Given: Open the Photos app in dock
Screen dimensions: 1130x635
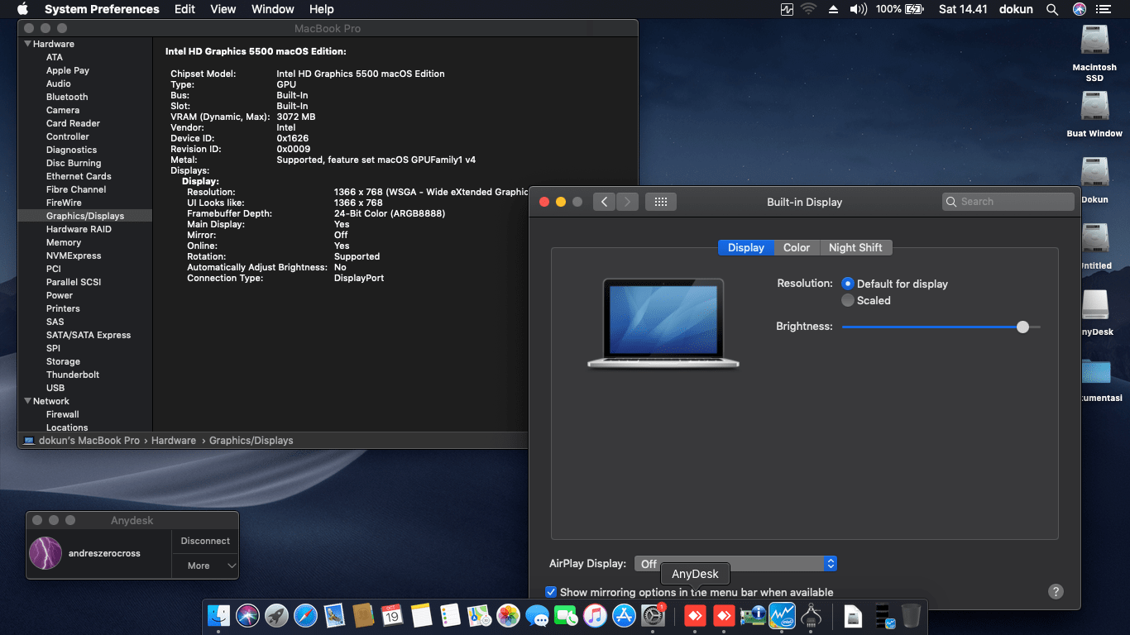Looking at the screenshot, I should [x=508, y=615].
